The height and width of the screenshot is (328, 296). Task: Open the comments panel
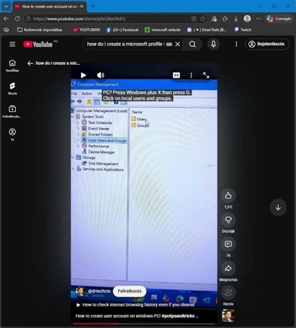[x=228, y=244]
